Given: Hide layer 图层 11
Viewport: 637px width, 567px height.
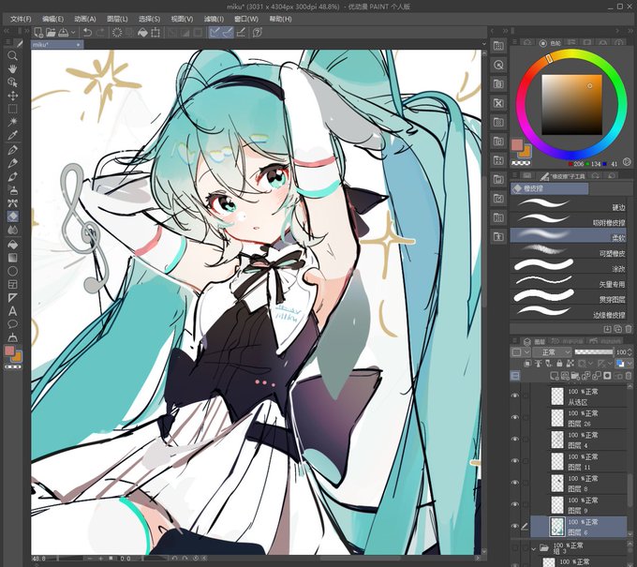Looking at the screenshot, I should pos(515,461).
